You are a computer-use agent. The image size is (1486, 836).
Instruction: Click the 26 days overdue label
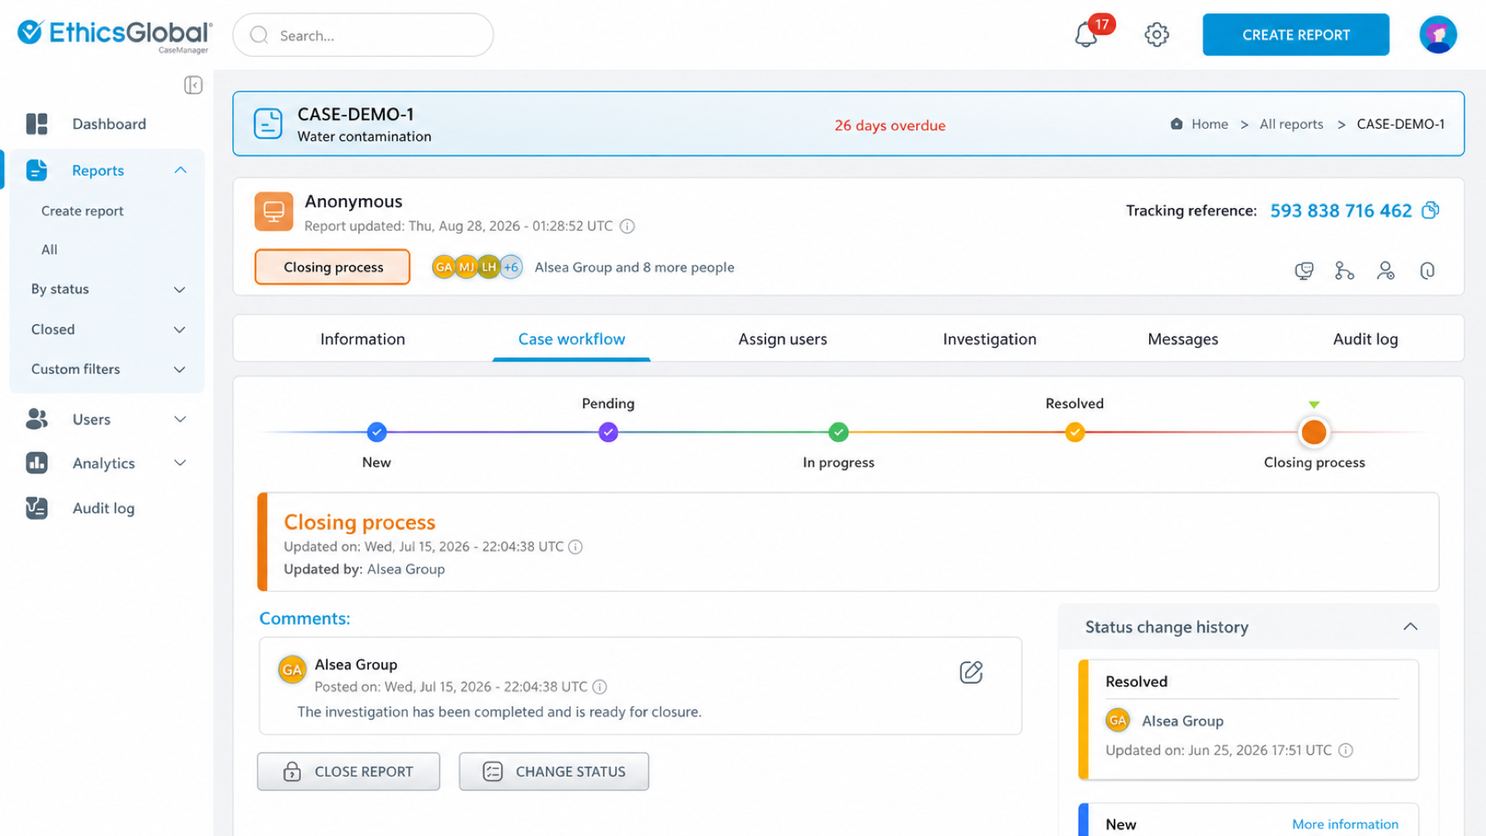point(890,125)
